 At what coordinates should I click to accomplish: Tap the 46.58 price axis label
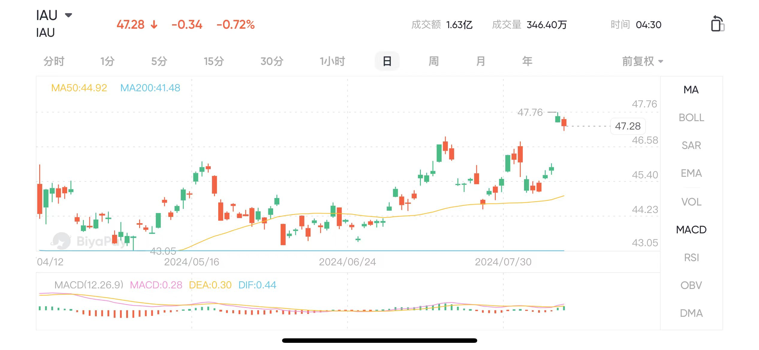coord(645,140)
